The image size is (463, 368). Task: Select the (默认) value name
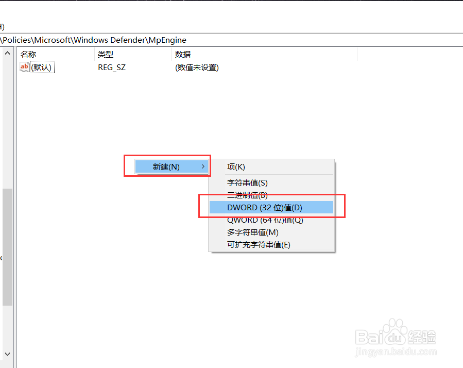pyautogui.click(x=42, y=68)
